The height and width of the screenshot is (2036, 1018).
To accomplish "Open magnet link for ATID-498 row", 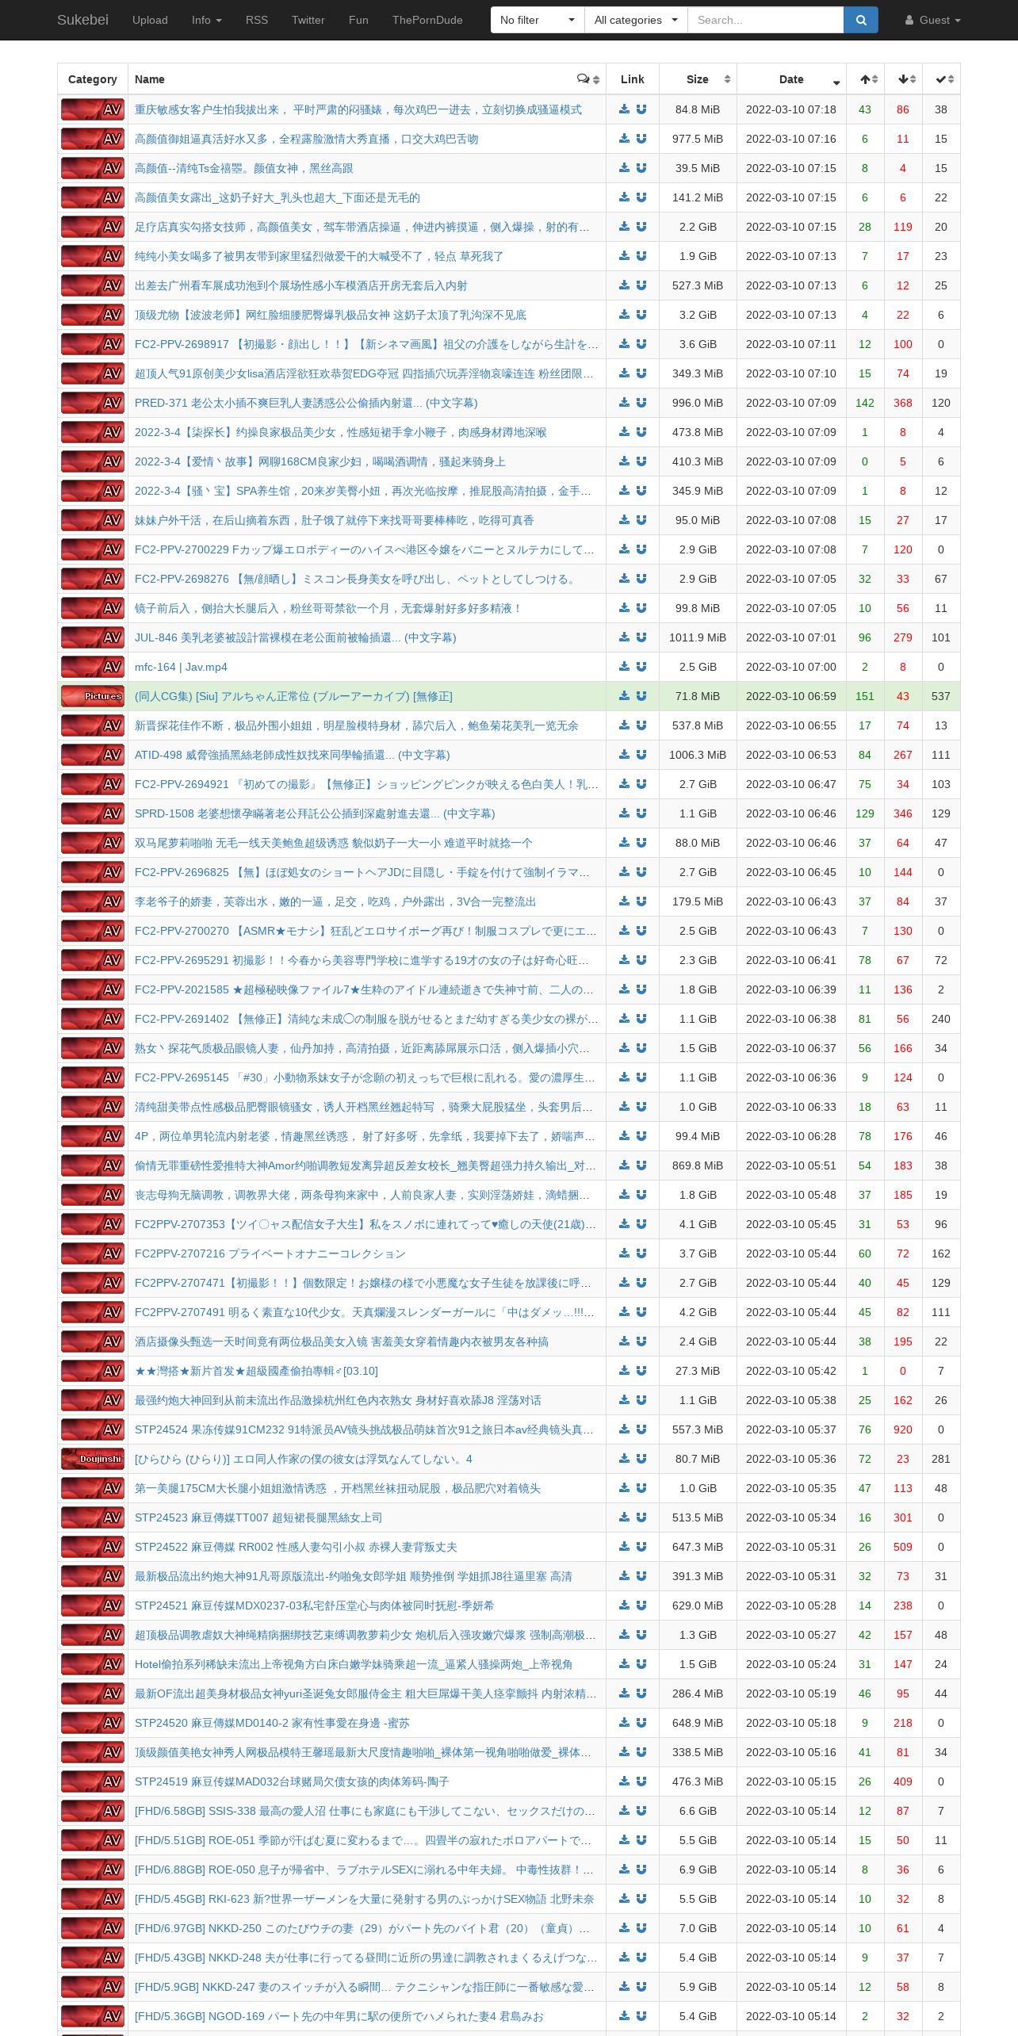I will (x=641, y=755).
